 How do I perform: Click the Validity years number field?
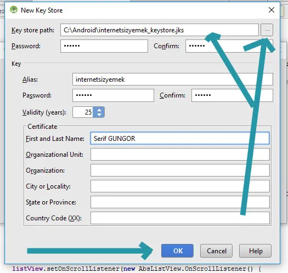pos(83,112)
